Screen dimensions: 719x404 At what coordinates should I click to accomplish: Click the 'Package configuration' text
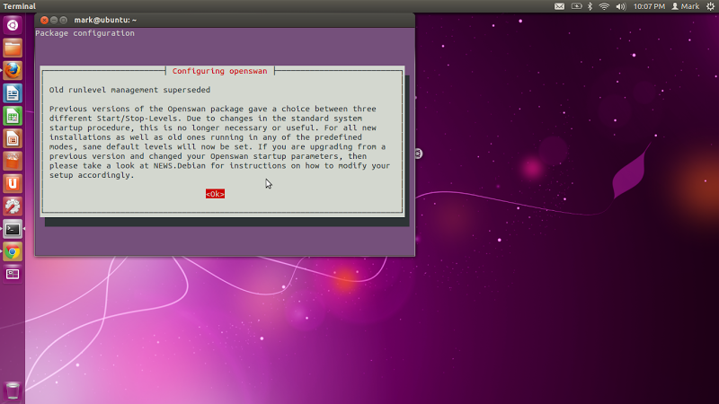84,33
